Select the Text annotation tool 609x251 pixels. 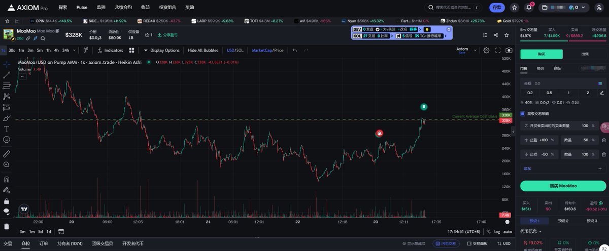7,129
